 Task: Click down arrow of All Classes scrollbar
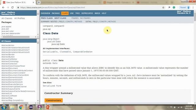38,101
